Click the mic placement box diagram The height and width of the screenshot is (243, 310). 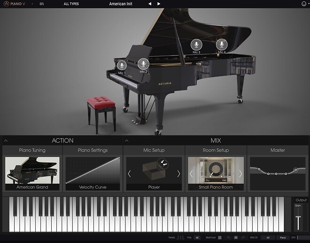[x=154, y=170]
